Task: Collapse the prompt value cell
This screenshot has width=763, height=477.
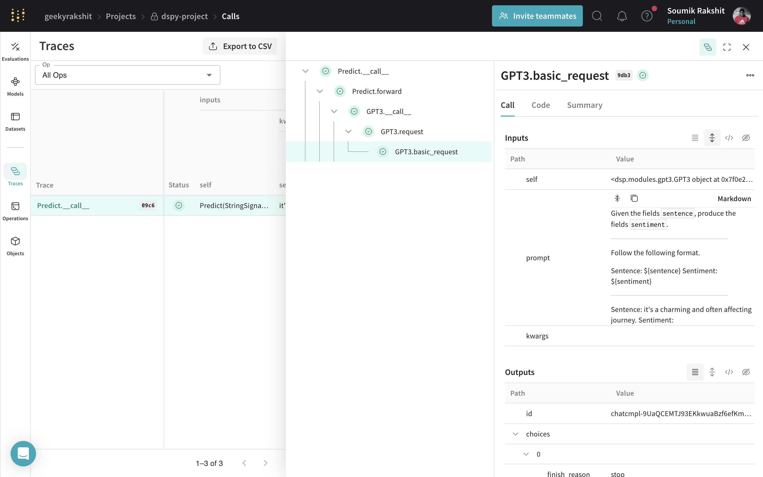Action: click(617, 198)
